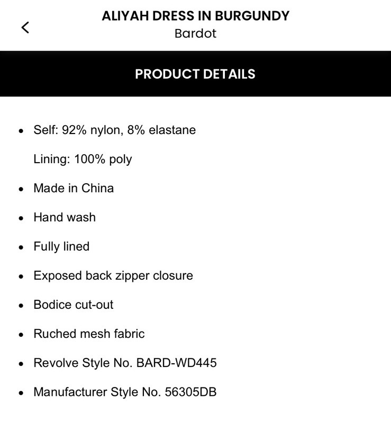Click the bullet point beside Made in China

pos(21,189)
